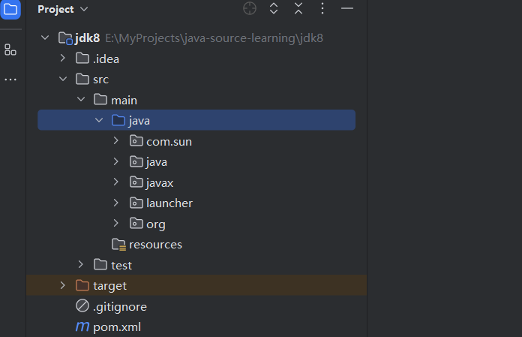The width and height of the screenshot is (522, 337).
Task: Collapse the jdk8 root module
Action: pos(46,38)
